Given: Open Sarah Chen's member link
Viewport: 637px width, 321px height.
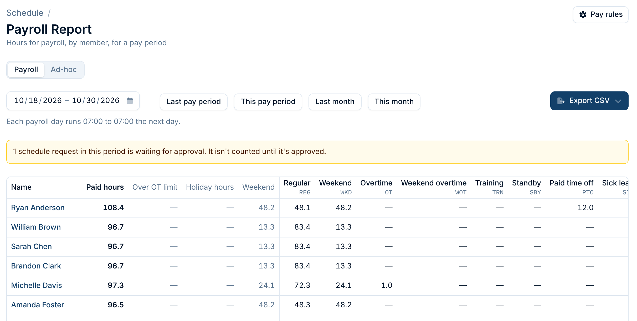Looking at the screenshot, I should click(32, 247).
